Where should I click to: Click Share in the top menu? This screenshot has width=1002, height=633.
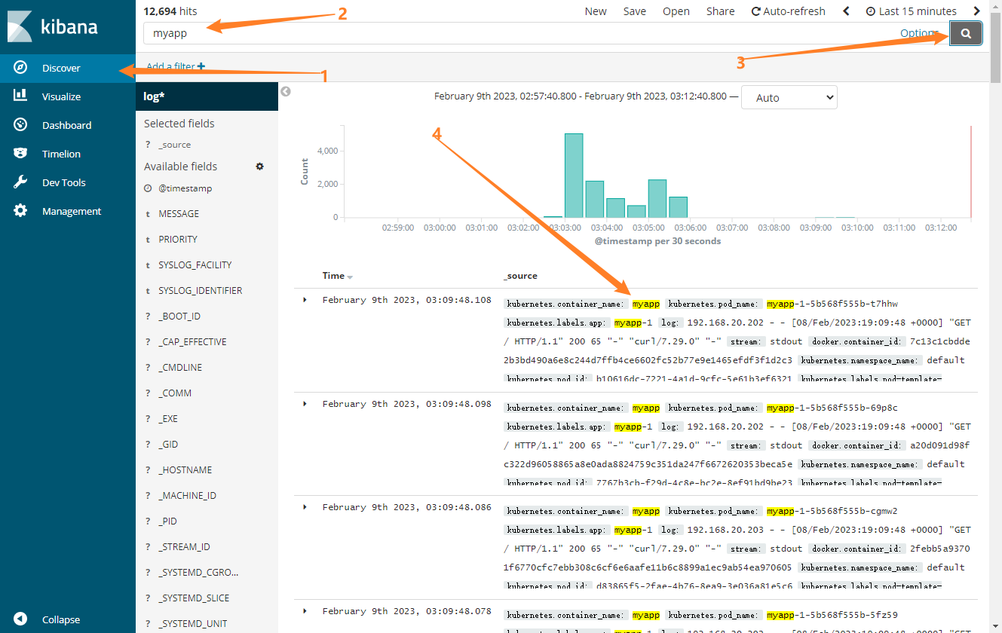[x=720, y=11]
